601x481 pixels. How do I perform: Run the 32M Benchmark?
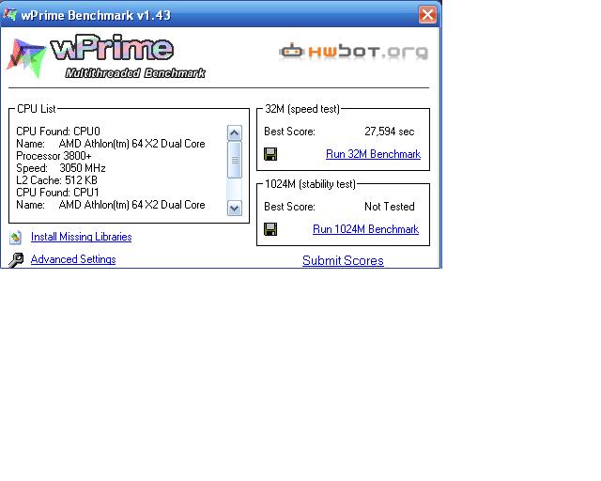[x=373, y=154]
